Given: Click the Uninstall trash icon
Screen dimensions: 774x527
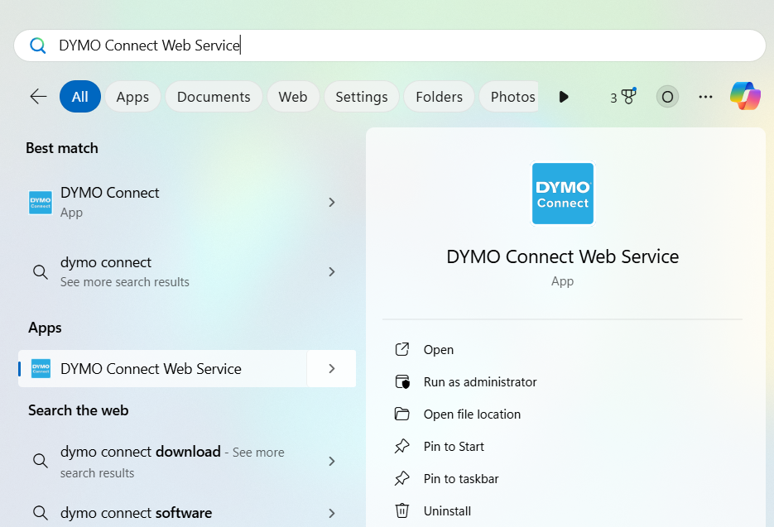Looking at the screenshot, I should coord(402,510).
